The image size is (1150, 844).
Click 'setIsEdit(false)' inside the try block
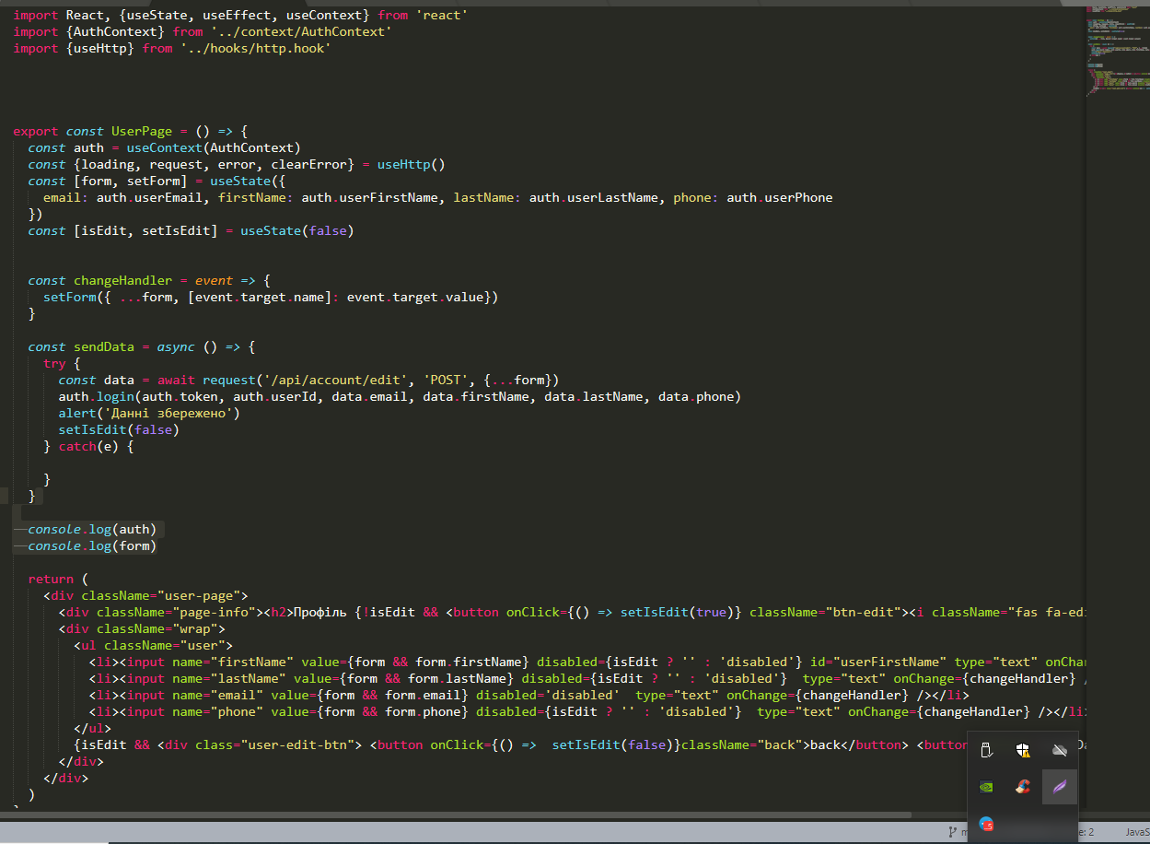tap(119, 429)
